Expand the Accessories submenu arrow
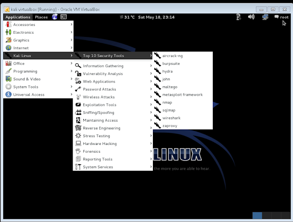The image size is (293, 222). point(71,24)
